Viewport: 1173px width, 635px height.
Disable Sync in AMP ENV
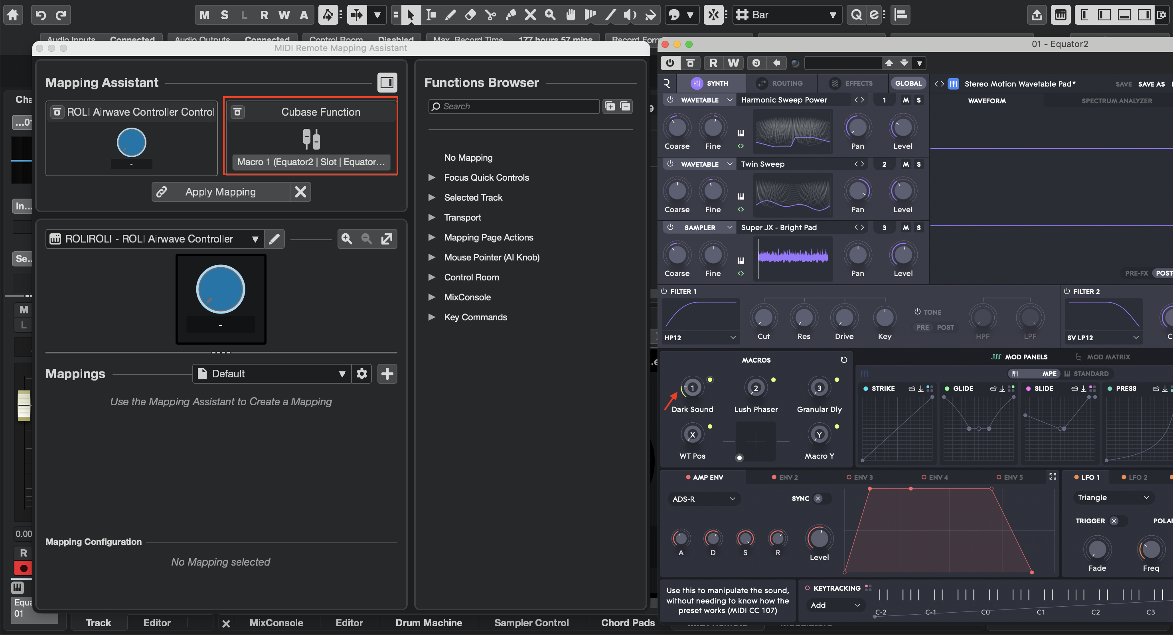point(818,499)
